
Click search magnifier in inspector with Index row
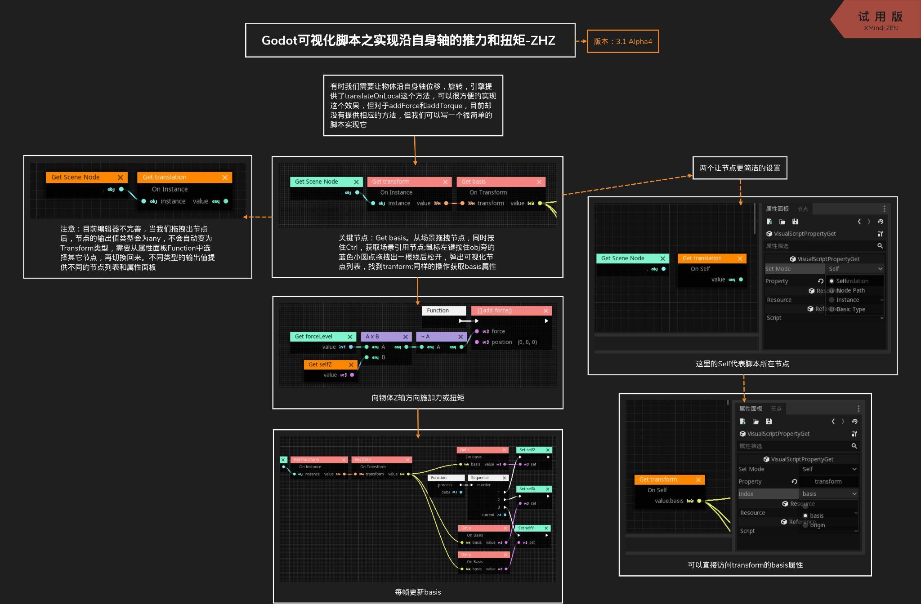tap(854, 446)
